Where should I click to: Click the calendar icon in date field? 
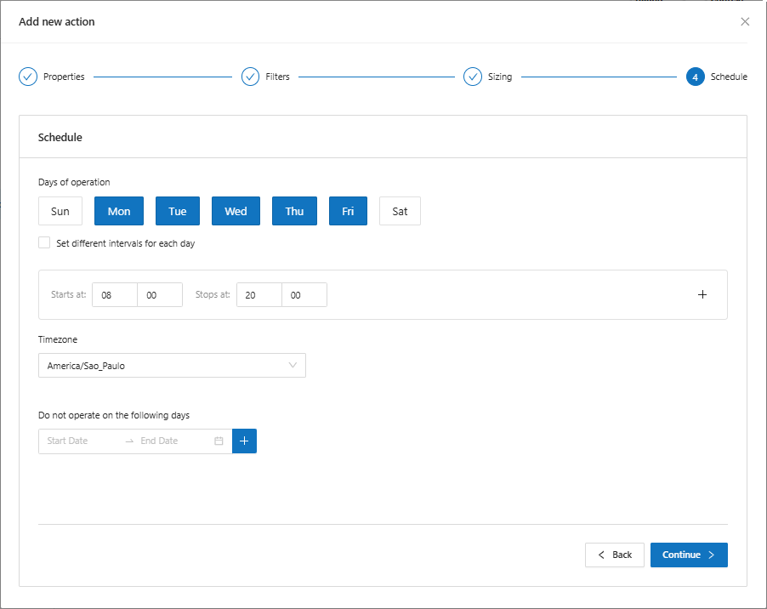(219, 441)
